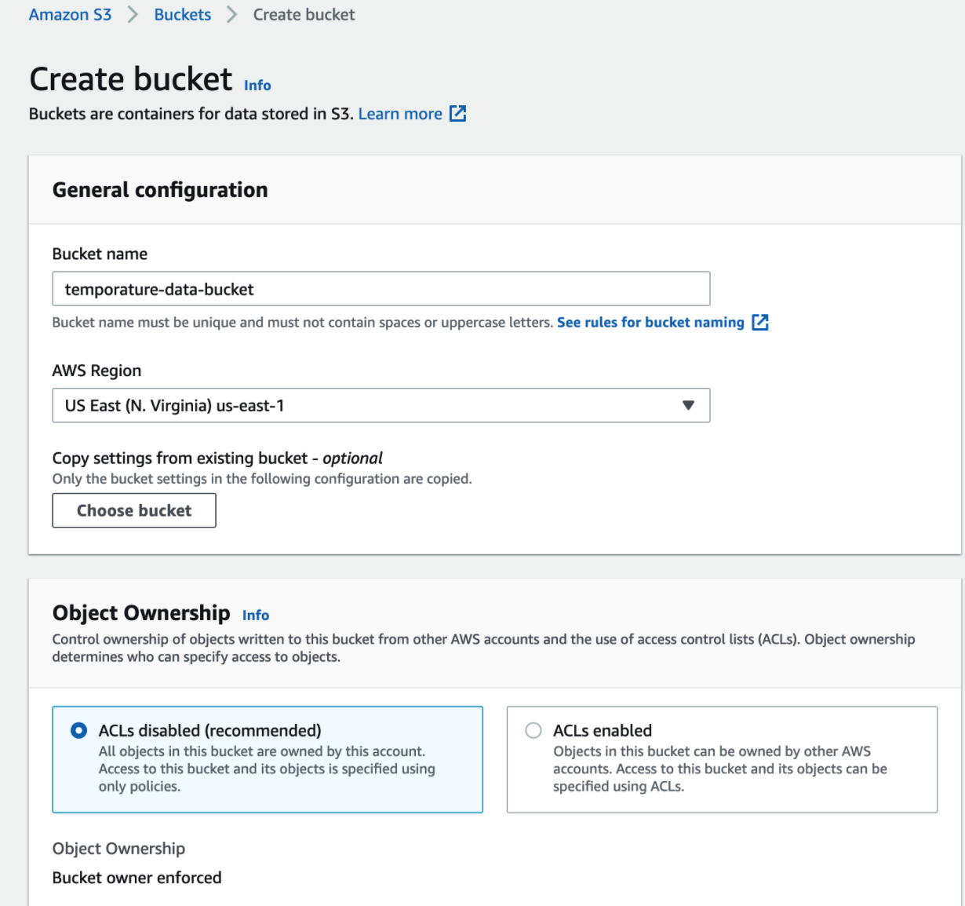Click the Copy settings from existing bucket label
The image size is (965, 906).
click(x=217, y=458)
